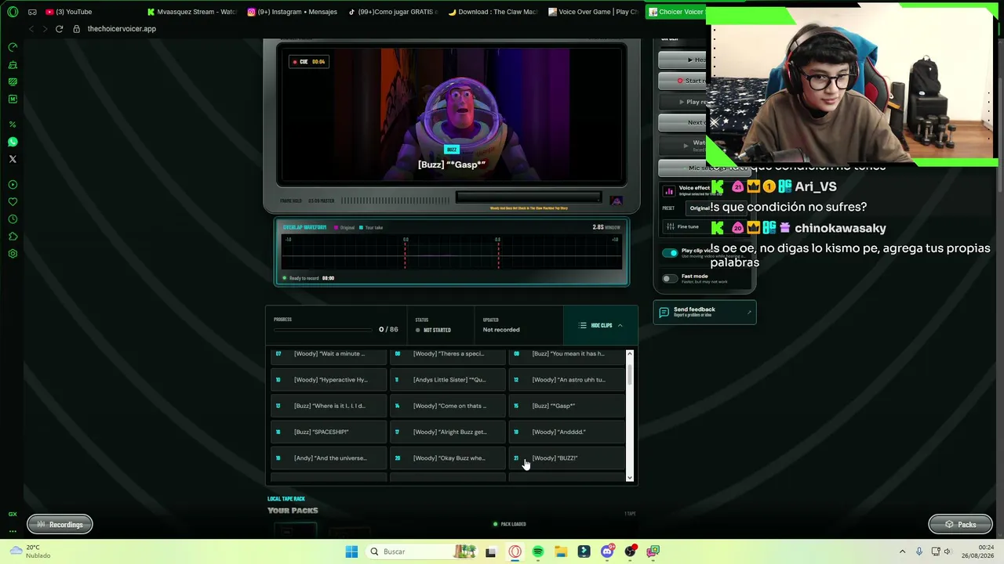This screenshot has height=564, width=1004.
Task: Switch to the Download Claw Machine tab
Action: pyautogui.click(x=493, y=12)
